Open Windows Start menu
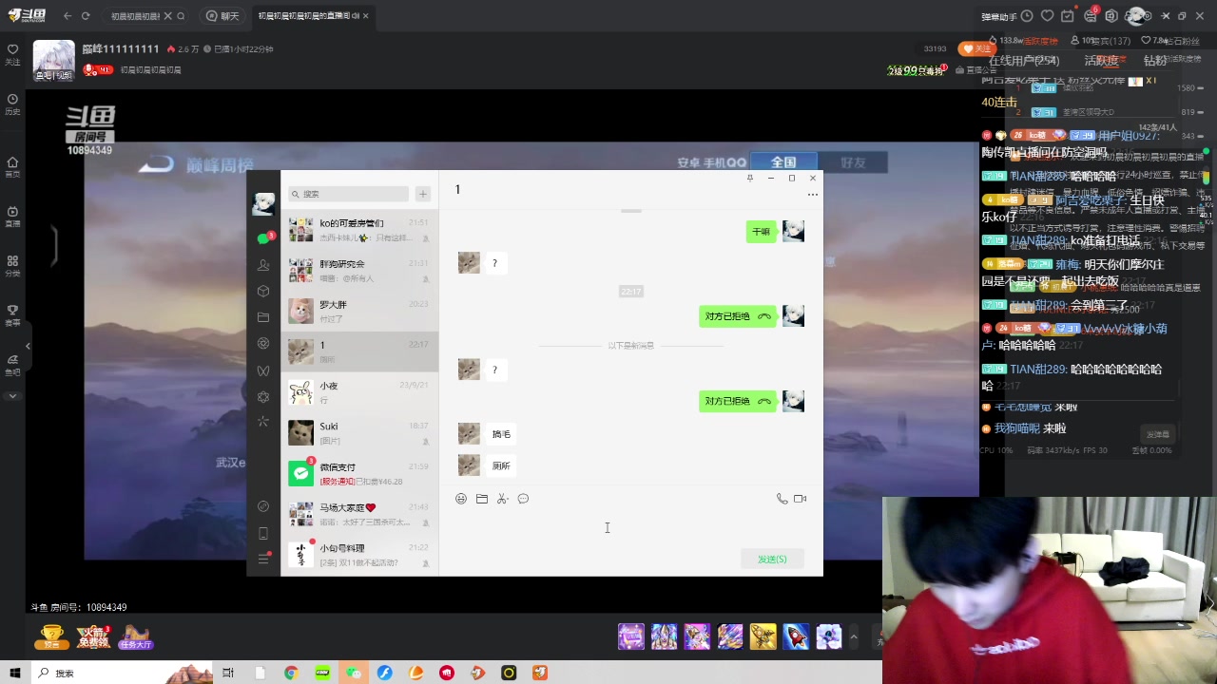Viewport: 1217px width, 684px height. tap(15, 673)
